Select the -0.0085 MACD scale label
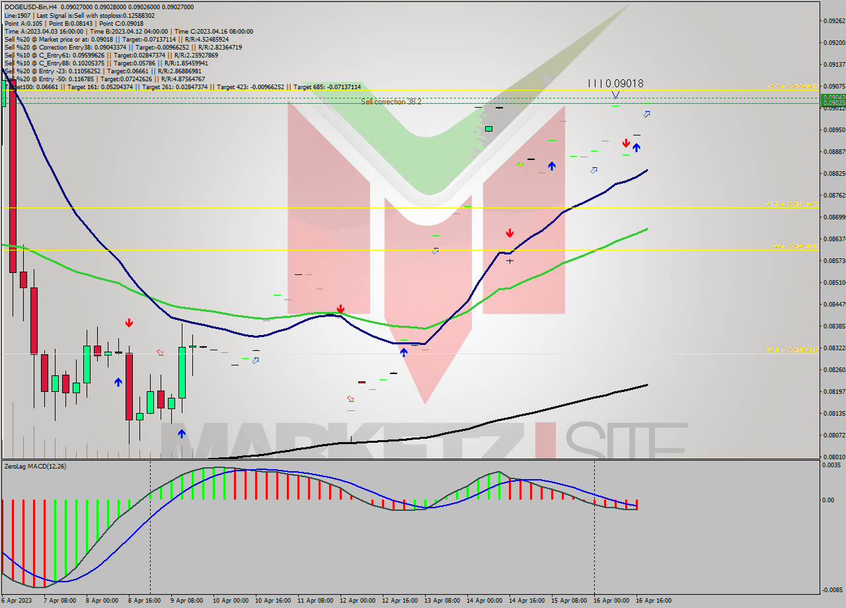846x608 pixels. coord(831,590)
